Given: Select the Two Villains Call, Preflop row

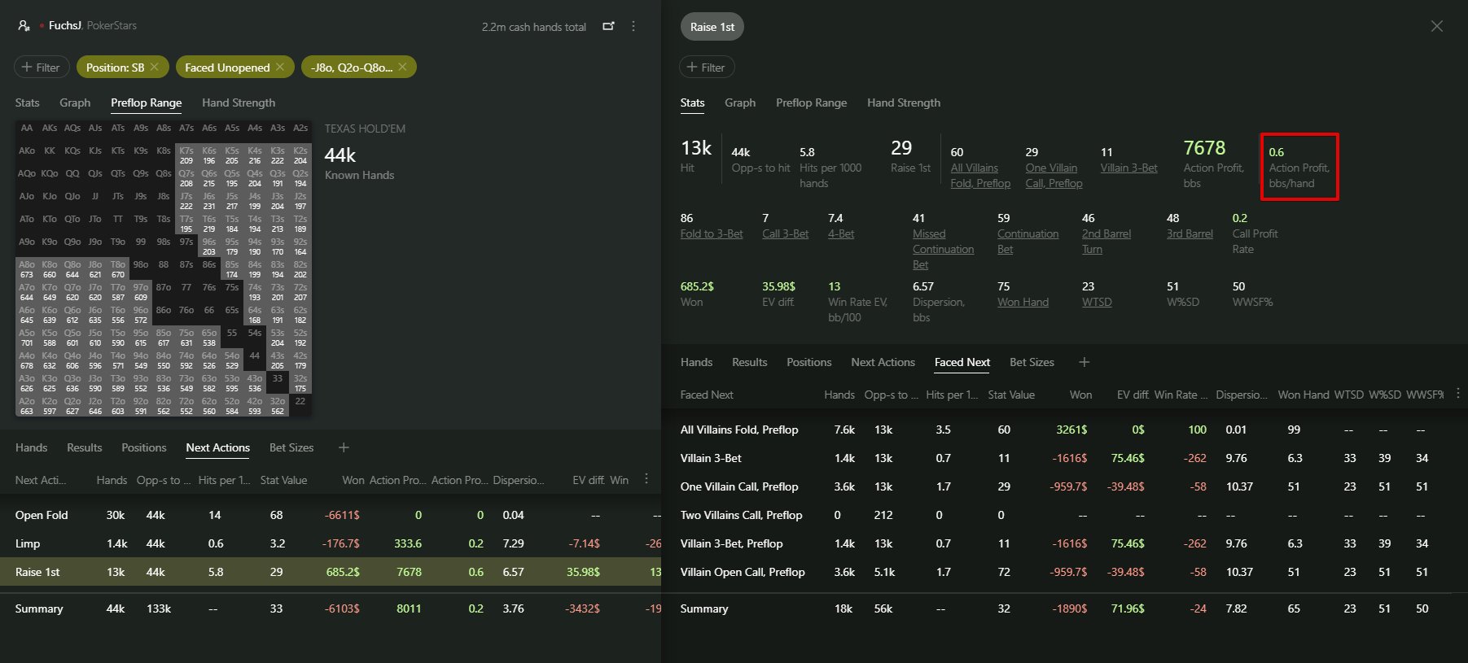Looking at the screenshot, I should pos(1065,515).
